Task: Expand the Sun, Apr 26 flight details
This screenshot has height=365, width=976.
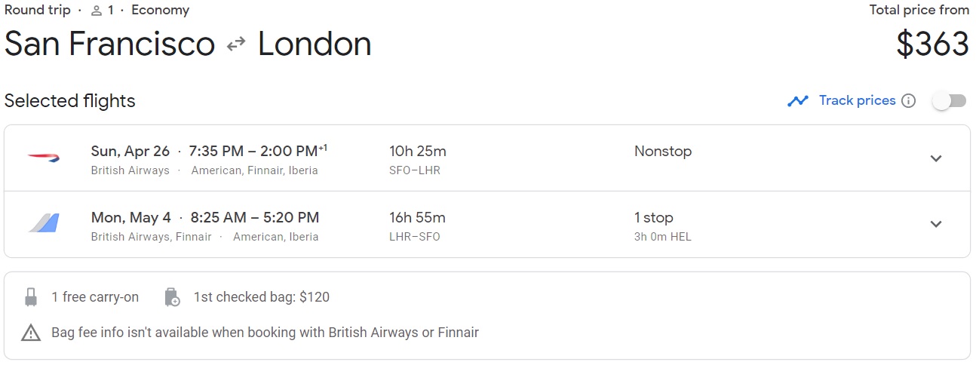Action: [x=936, y=158]
